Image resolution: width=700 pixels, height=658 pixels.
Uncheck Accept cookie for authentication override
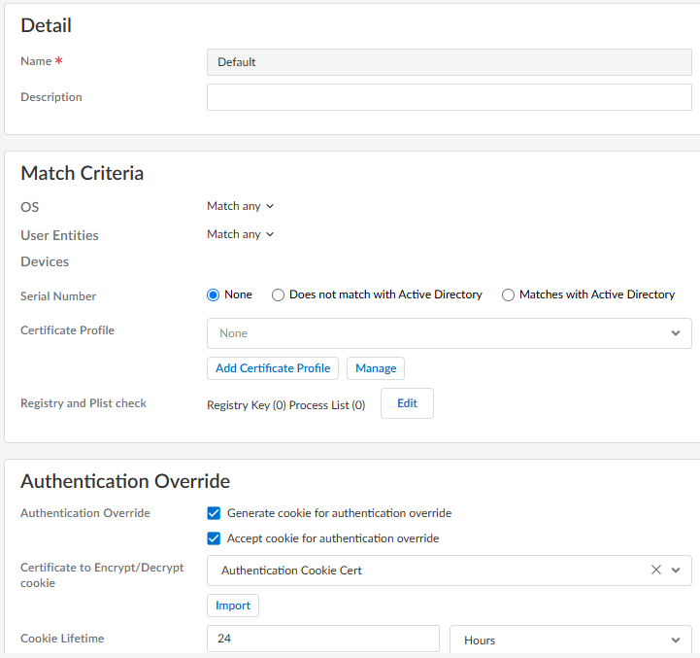click(x=215, y=538)
